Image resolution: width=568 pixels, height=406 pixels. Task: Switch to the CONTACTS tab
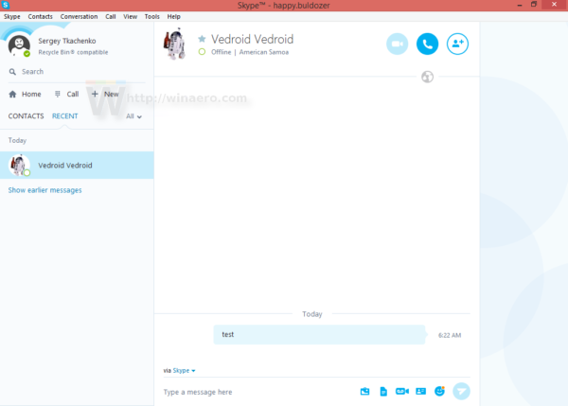click(27, 115)
